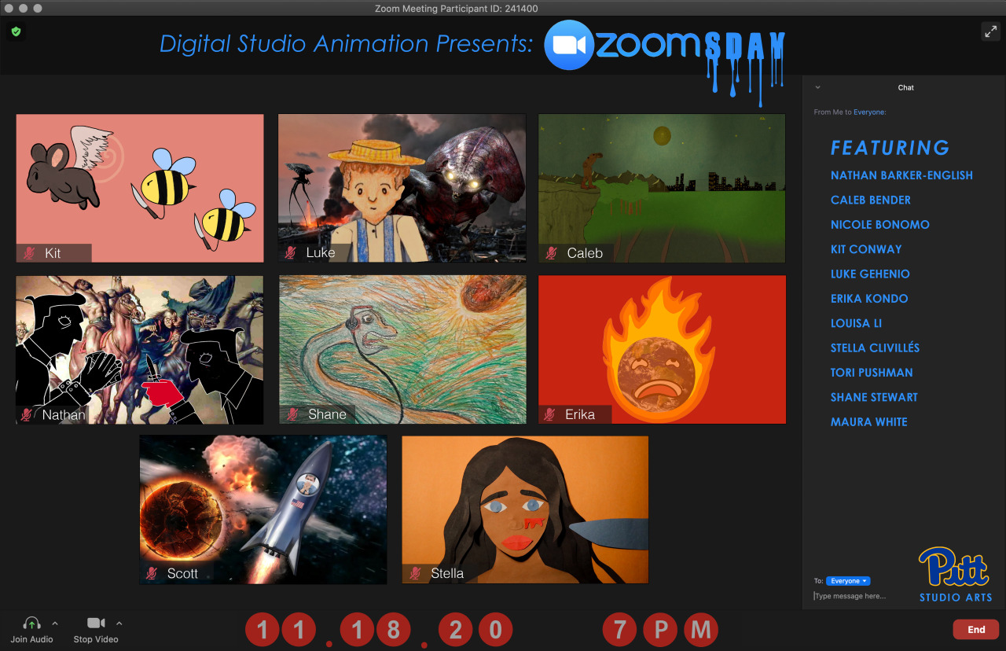The height and width of the screenshot is (651, 1006).
Task: Select Shane's video thumbnail
Action: click(x=402, y=349)
